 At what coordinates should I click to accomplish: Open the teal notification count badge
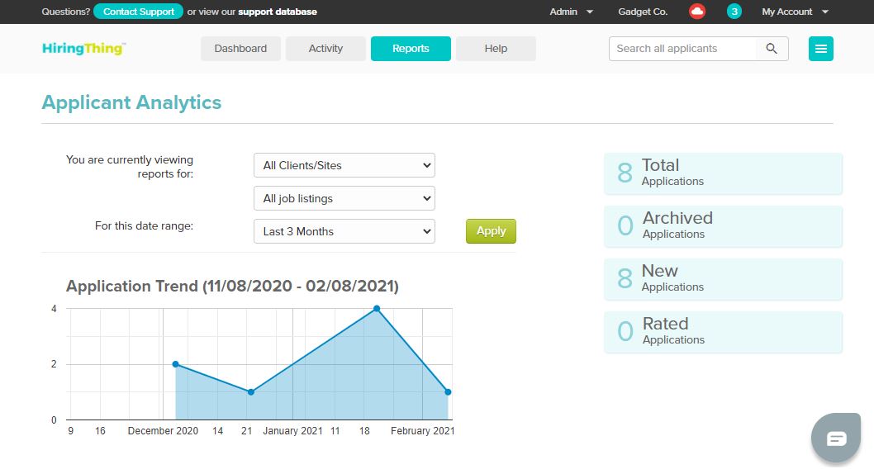click(734, 12)
